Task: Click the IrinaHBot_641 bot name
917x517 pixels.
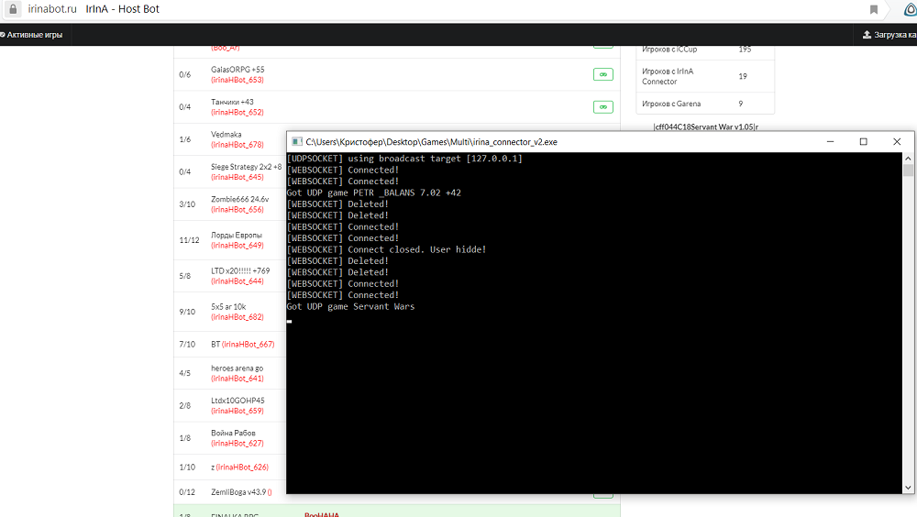Action: (x=238, y=379)
